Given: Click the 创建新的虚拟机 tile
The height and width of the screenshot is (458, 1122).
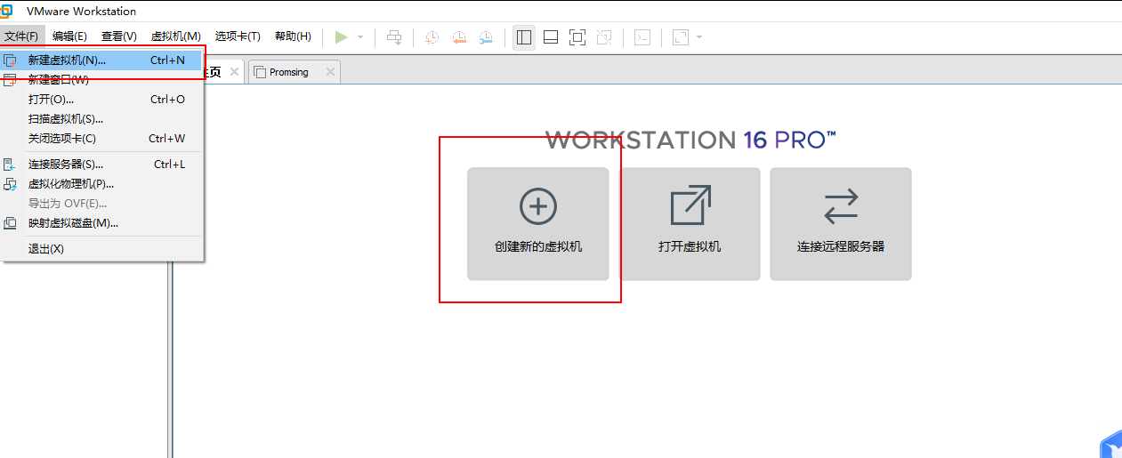Looking at the screenshot, I should pos(538,224).
